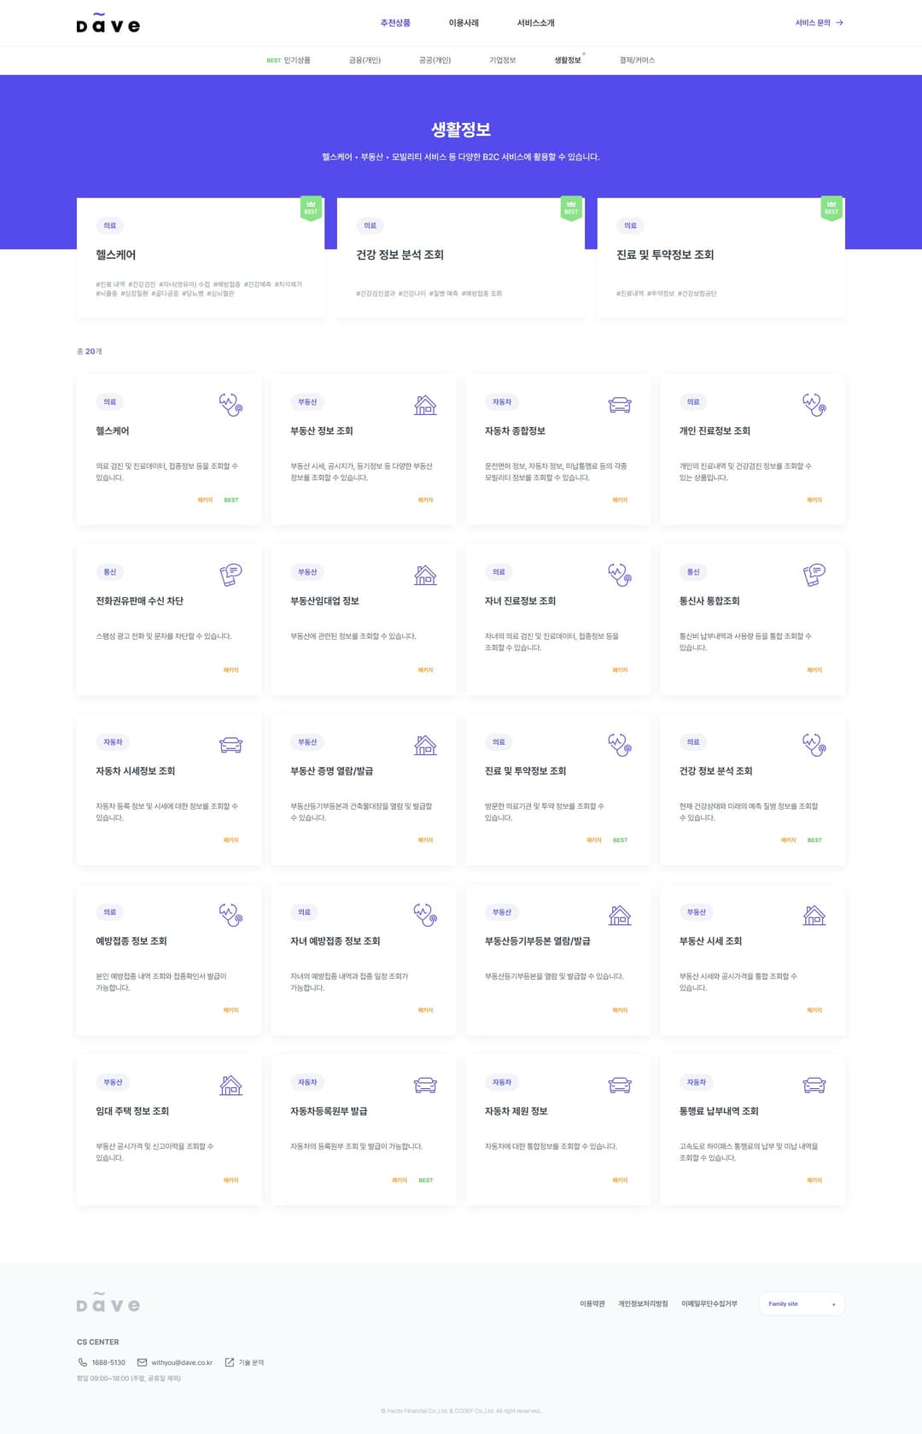The height and width of the screenshot is (1434, 922).
Task: Click the email envelope icon in footer
Action: pyautogui.click(x=143, y=1362)
